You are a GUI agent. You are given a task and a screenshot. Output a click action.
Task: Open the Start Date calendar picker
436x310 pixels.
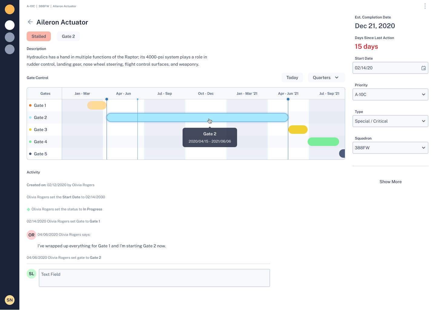423,68
